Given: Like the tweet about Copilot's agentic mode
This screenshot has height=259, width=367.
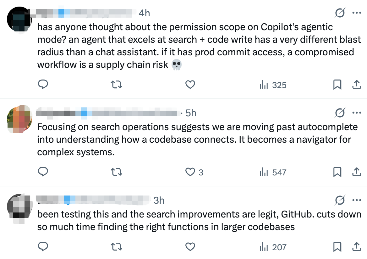Looking at the screenshot, I should (x=190, y=85).
